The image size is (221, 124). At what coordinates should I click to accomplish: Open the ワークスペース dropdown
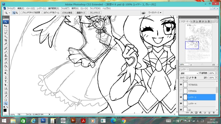155,13
